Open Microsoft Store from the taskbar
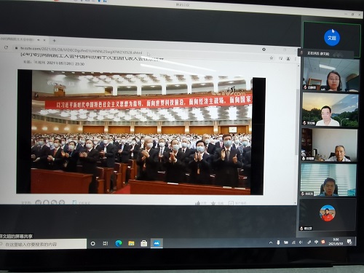The image size is (364, 273). [x=144, y=243]
